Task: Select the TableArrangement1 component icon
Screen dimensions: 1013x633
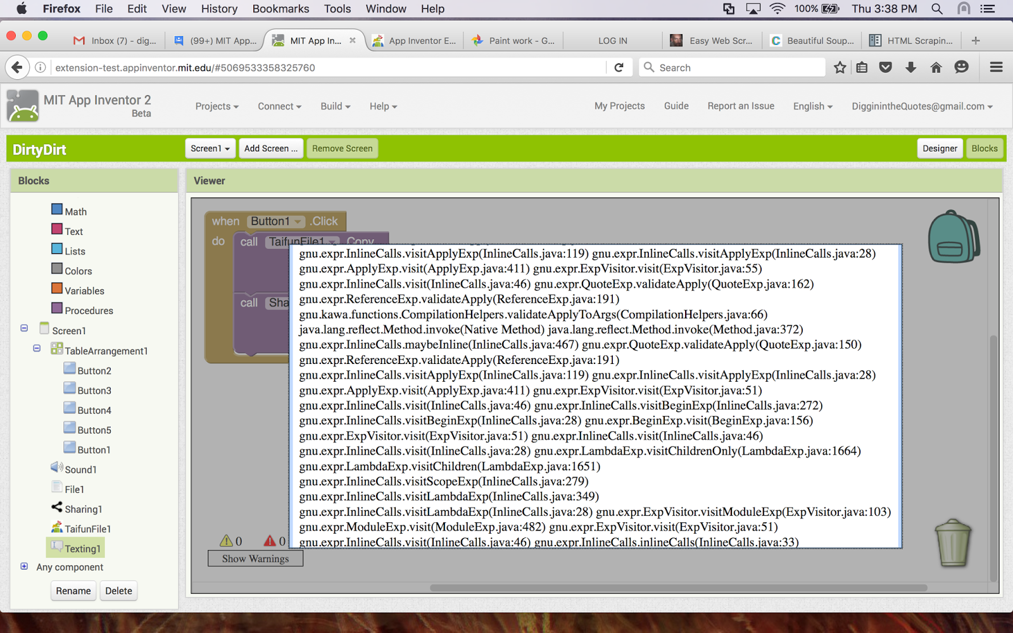Action: point(57,348)
